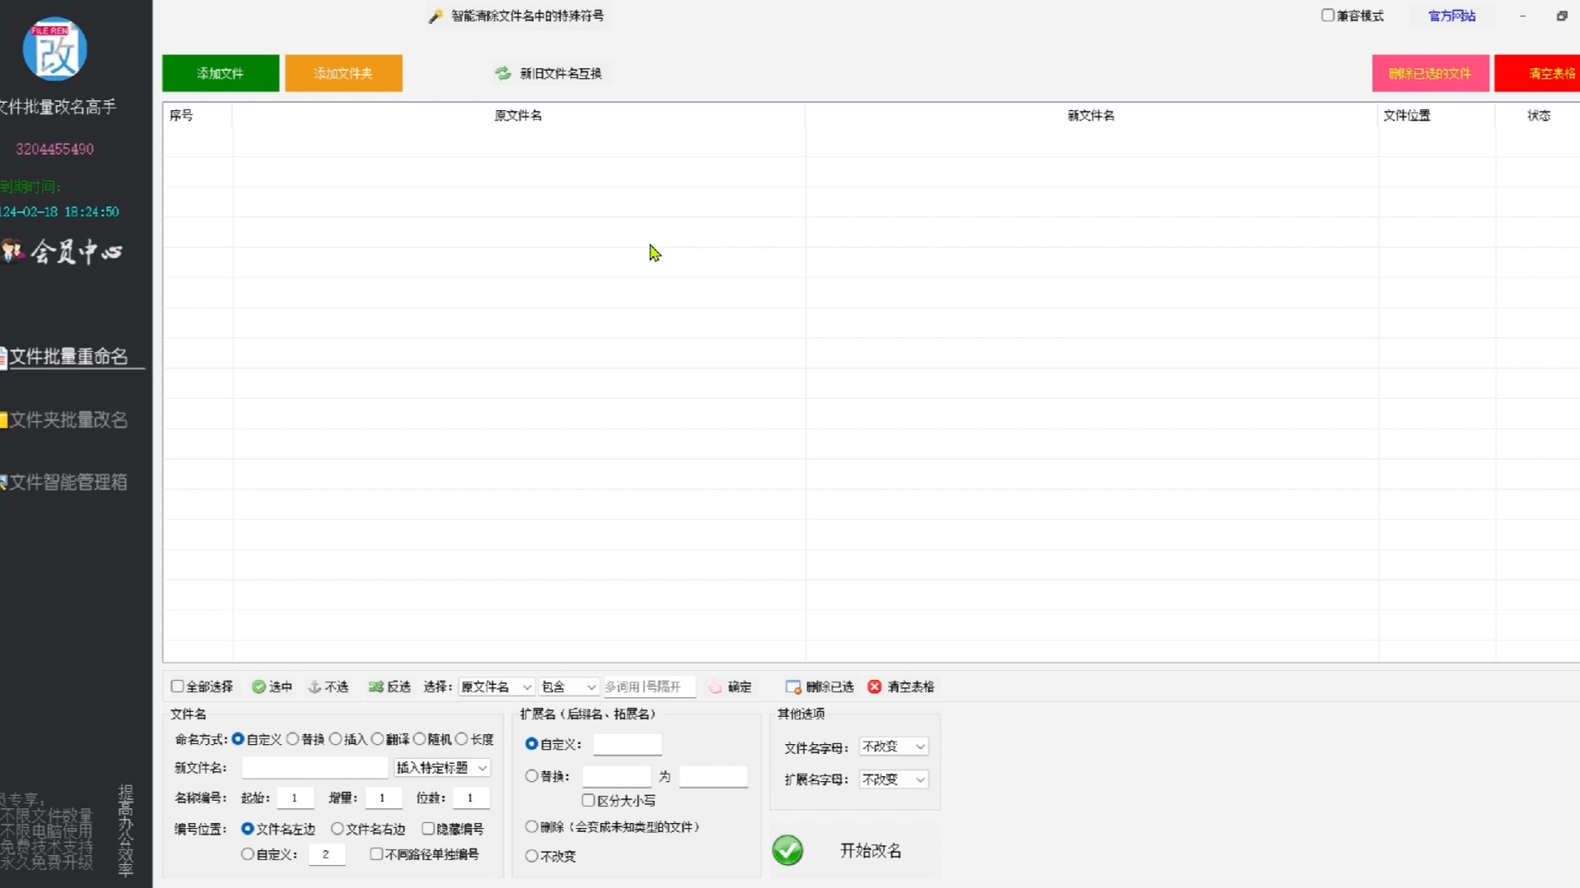This screenshot has width=1580, height=888.
Task: Click the 新文件名 column header
Action: (1091, 115)
